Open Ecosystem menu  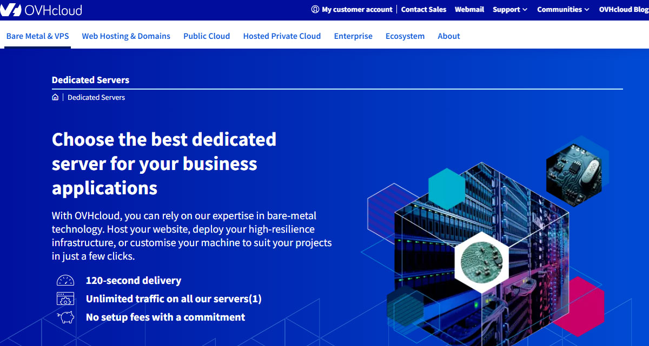(x=405, y=36)
